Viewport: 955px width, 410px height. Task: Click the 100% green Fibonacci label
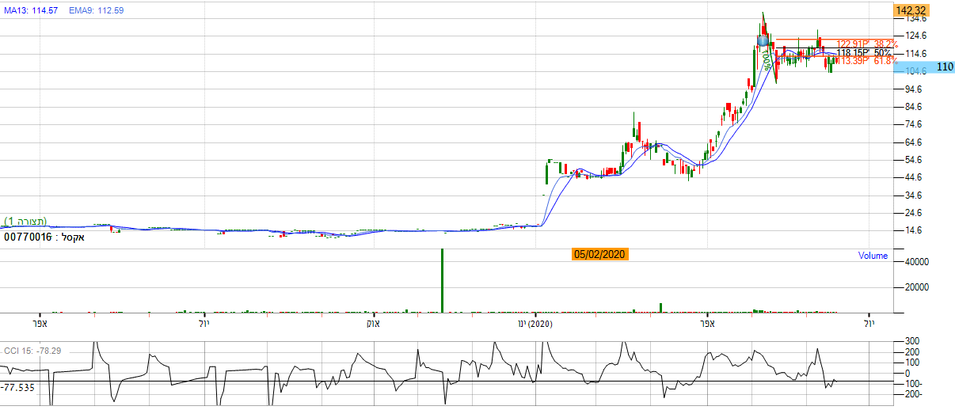[767, 60]
